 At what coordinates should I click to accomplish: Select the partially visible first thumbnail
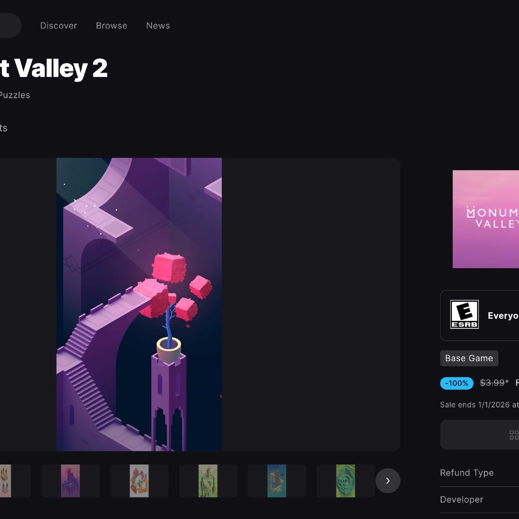point(15,481)
